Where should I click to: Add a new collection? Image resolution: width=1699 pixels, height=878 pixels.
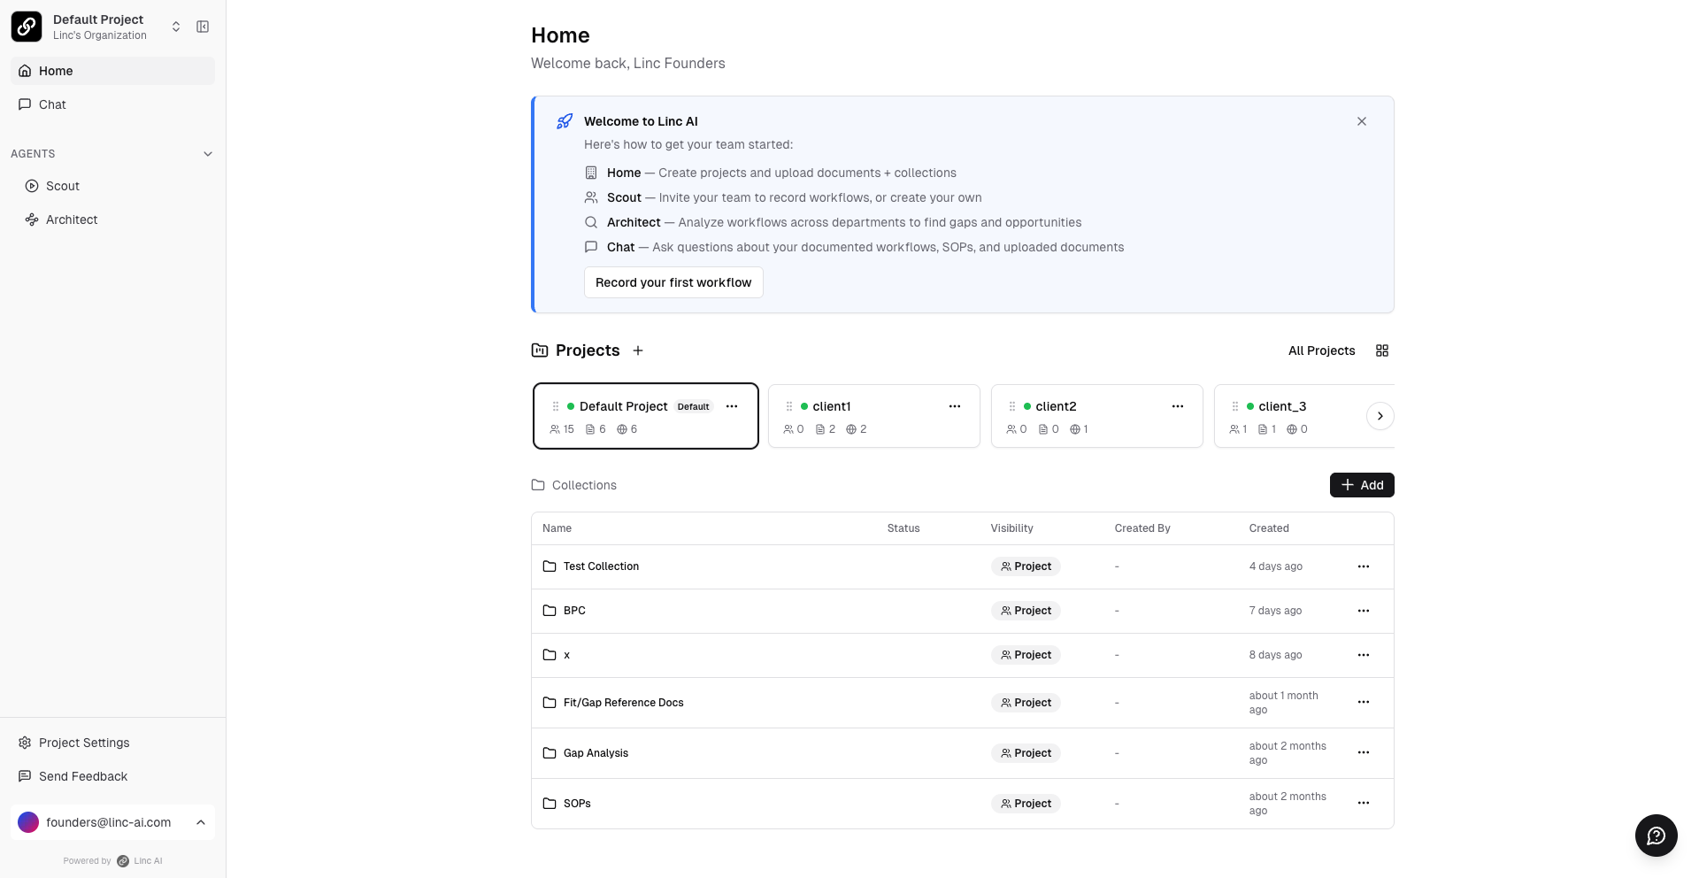1362,485
